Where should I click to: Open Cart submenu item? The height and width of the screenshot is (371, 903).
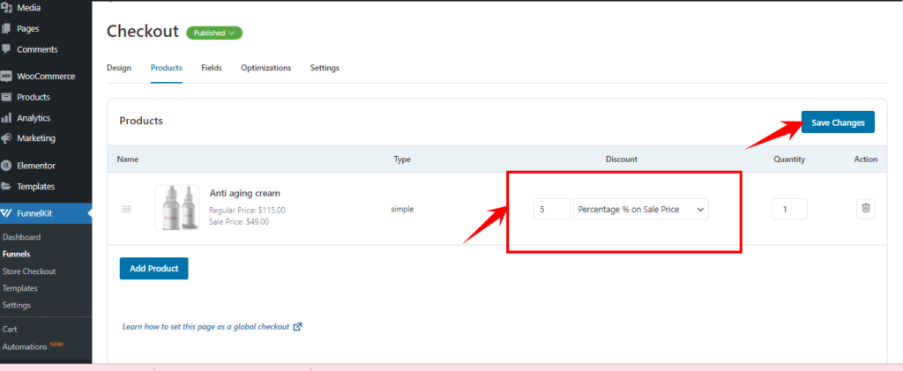tap(10, 330)
